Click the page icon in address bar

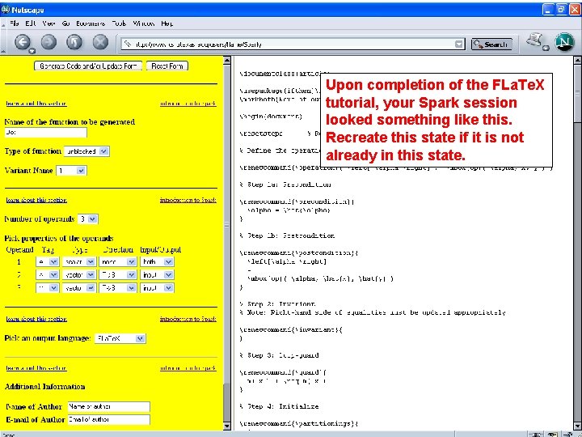point(128,45)
